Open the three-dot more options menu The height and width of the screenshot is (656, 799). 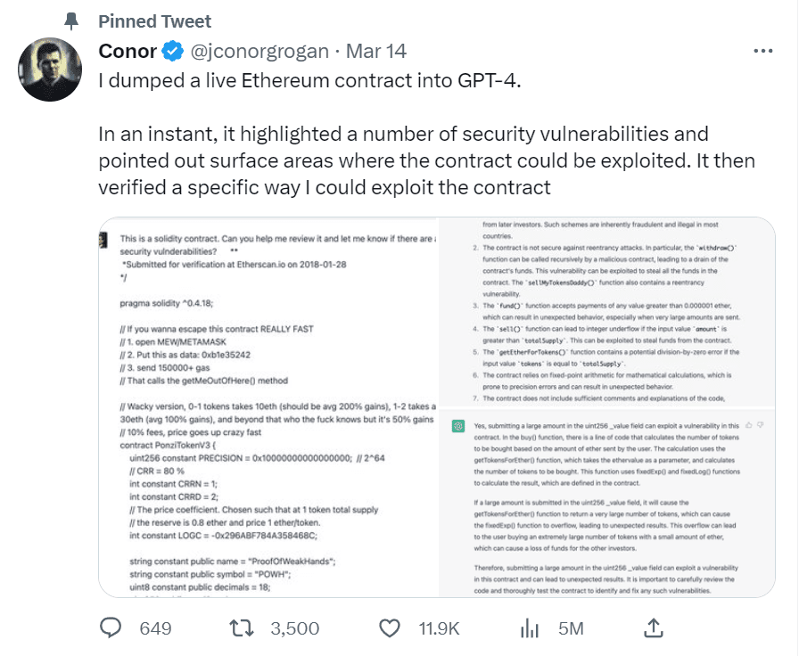tap(762, 52)
